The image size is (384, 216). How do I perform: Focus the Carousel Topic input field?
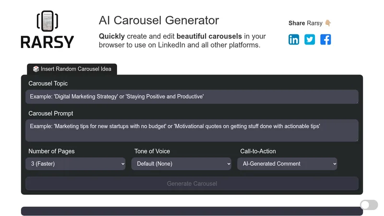click(192, 96)
